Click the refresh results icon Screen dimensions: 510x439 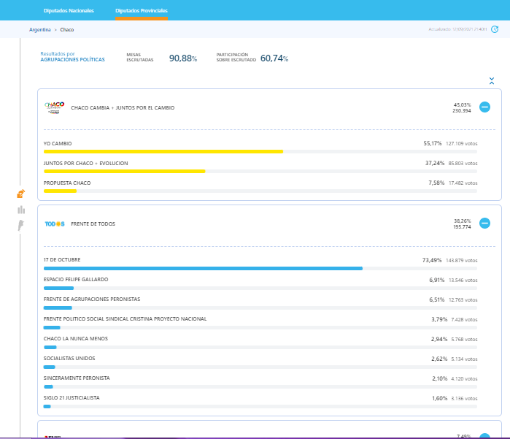(495, 30)
